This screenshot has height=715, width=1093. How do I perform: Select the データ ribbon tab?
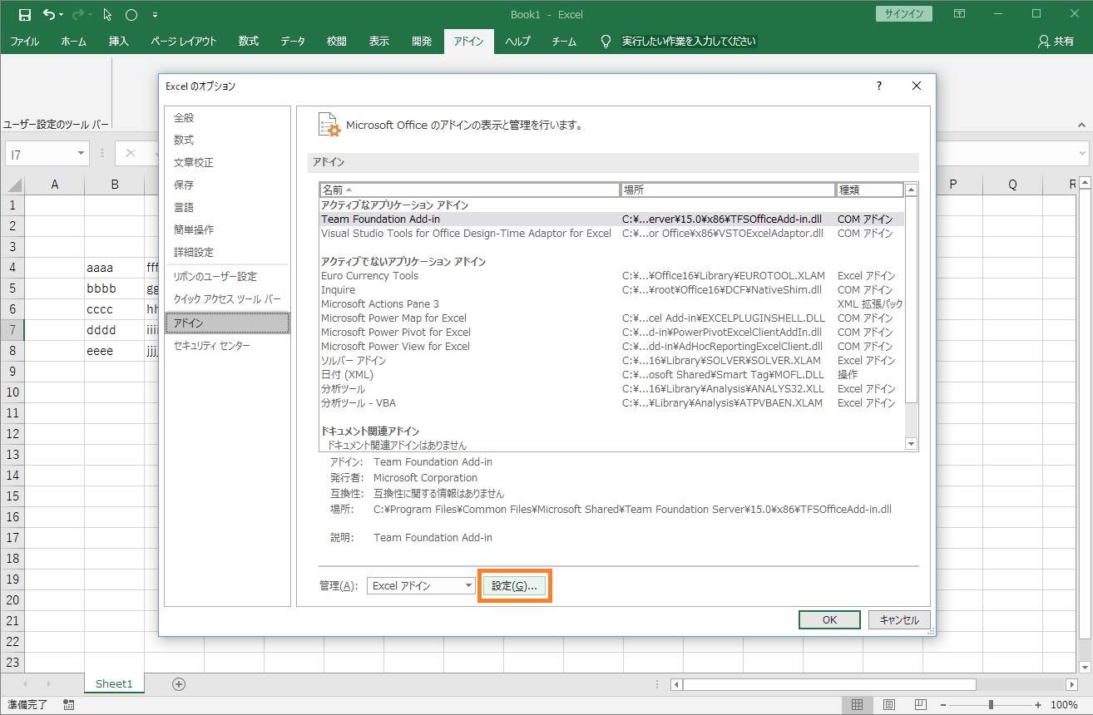tap(293, 42)
